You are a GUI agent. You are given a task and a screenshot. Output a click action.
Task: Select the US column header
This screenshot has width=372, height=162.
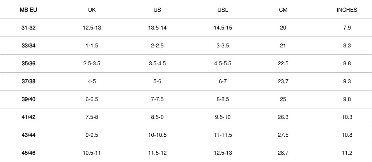click(x=157, y=10)
